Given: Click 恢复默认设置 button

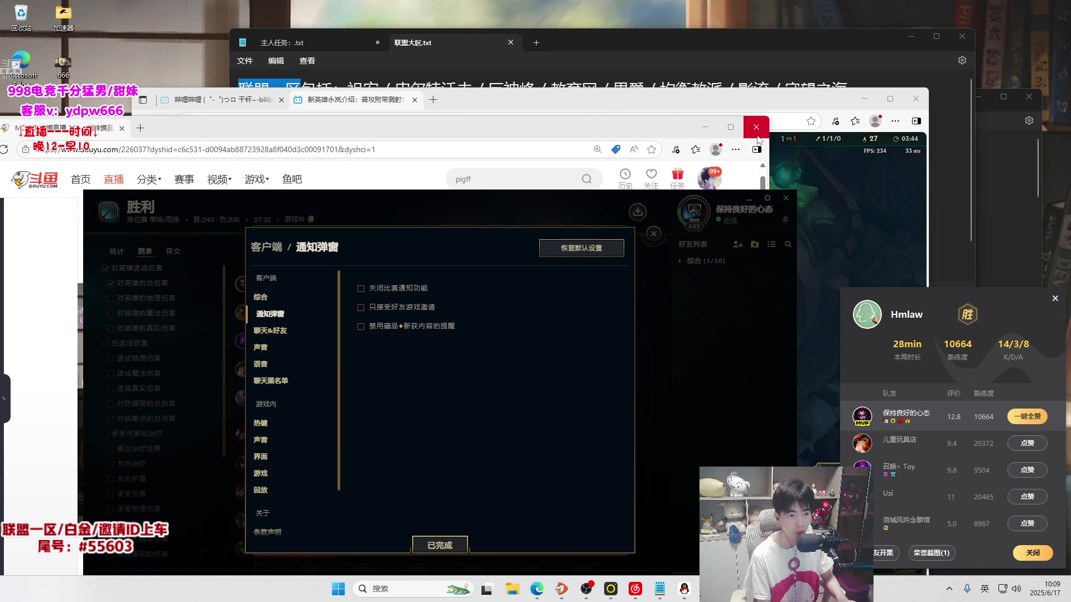Looking at the screenshot, I should [581, 248].
